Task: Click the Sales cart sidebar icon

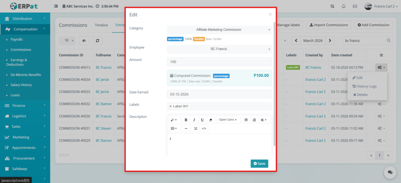Action: coord(7,127)
